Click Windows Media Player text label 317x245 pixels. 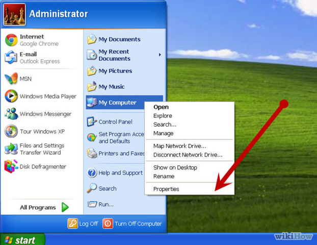point(48,96)
